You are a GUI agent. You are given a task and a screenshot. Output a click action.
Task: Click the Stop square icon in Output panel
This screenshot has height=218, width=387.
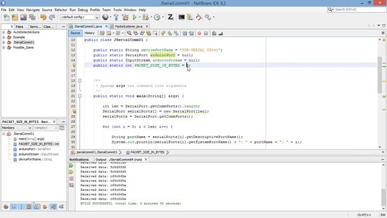click(x=71, y=179)
